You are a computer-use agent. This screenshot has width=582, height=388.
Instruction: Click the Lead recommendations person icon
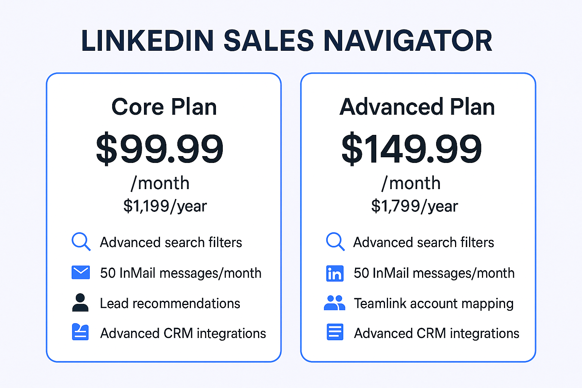[x=80, y=303]
